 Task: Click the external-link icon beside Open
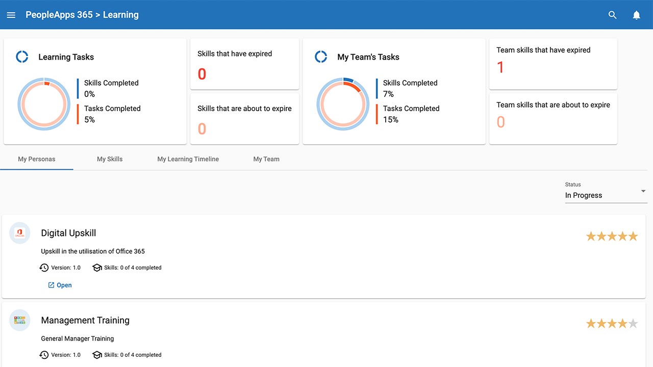51,285
